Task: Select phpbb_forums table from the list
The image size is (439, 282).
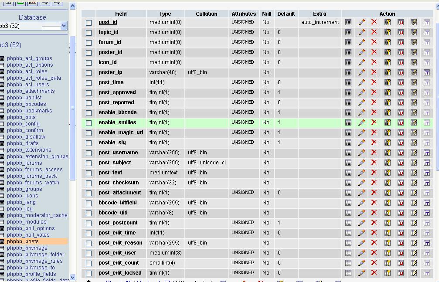Action: (x=24, y=163)
